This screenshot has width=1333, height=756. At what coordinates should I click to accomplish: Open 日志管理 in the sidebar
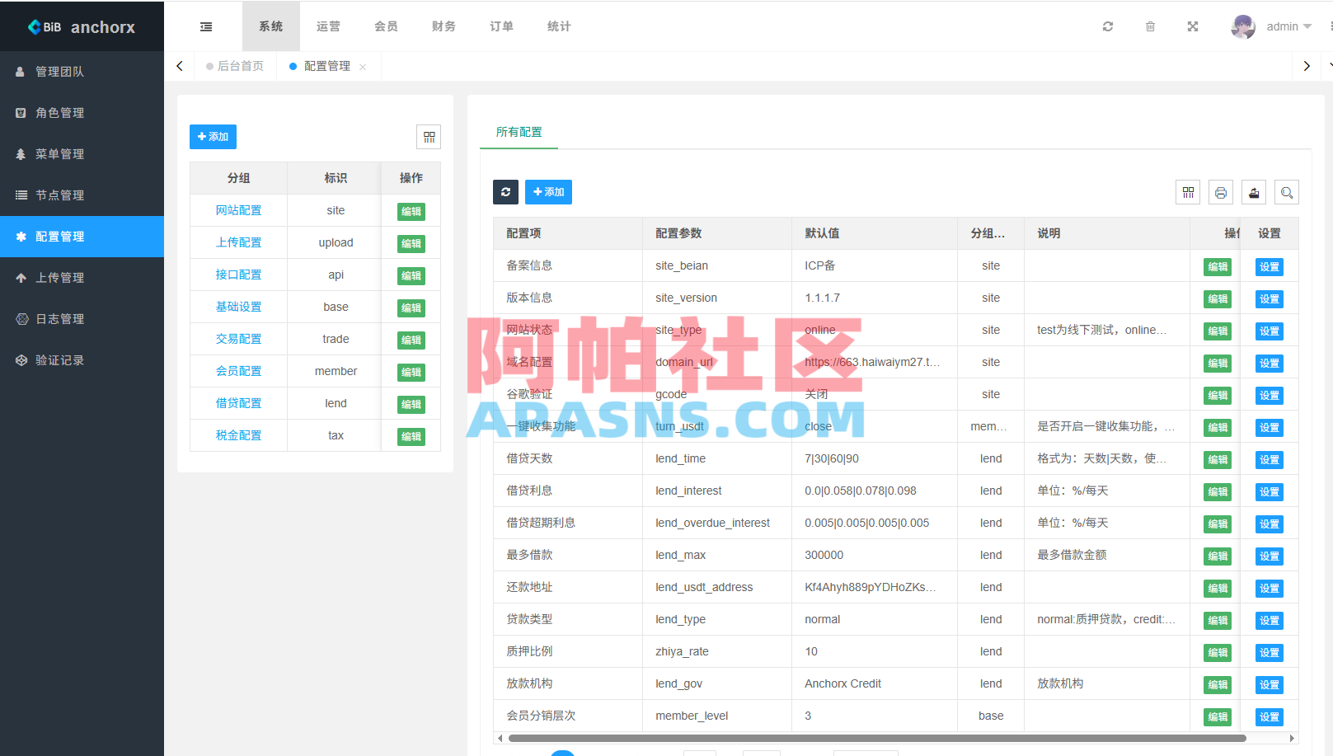point(82,319)
